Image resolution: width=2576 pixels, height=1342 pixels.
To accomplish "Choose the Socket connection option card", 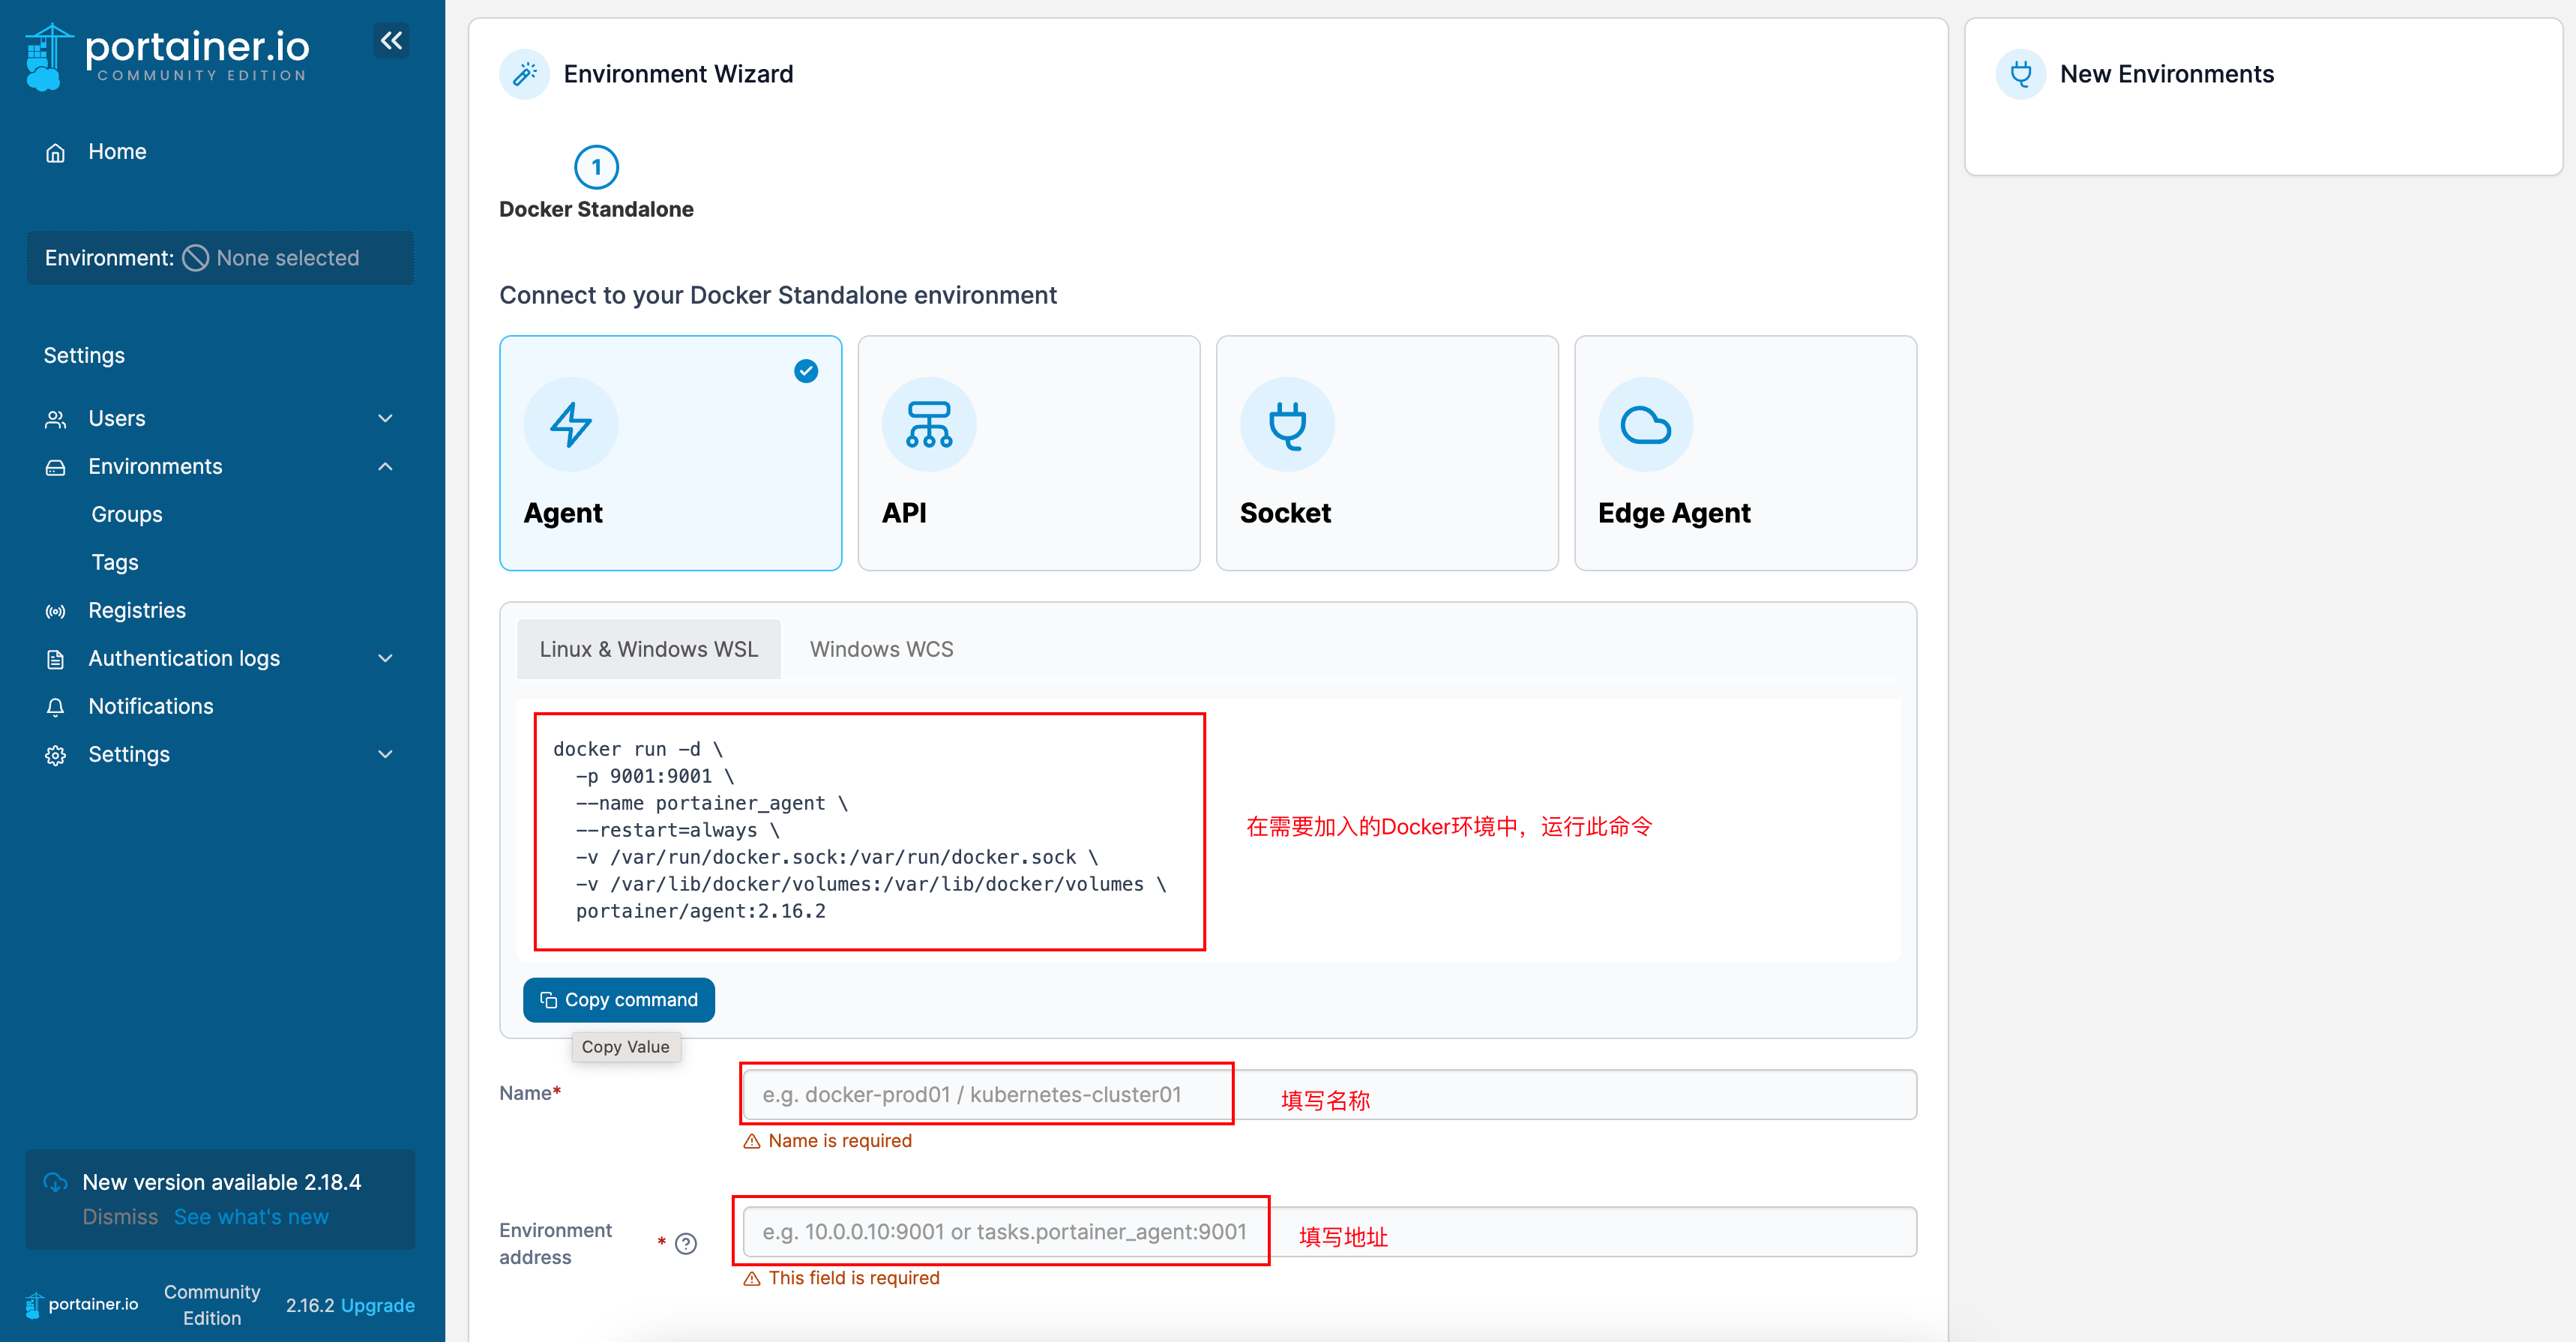I will 1386,453.
